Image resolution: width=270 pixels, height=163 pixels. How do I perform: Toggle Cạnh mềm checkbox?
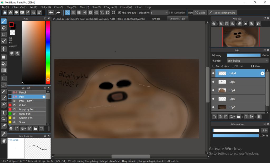(172, 13)
